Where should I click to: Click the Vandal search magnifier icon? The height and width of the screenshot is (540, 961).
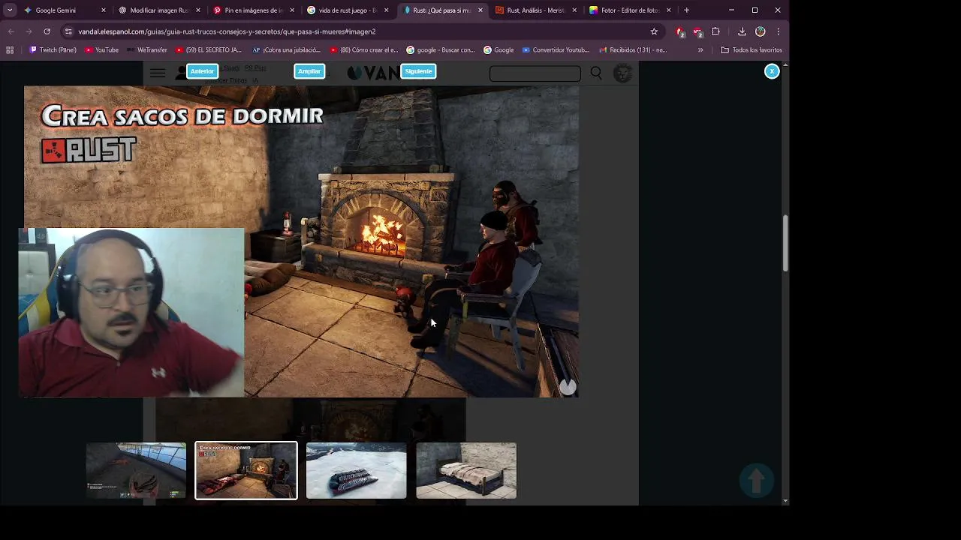coord(596,73)
